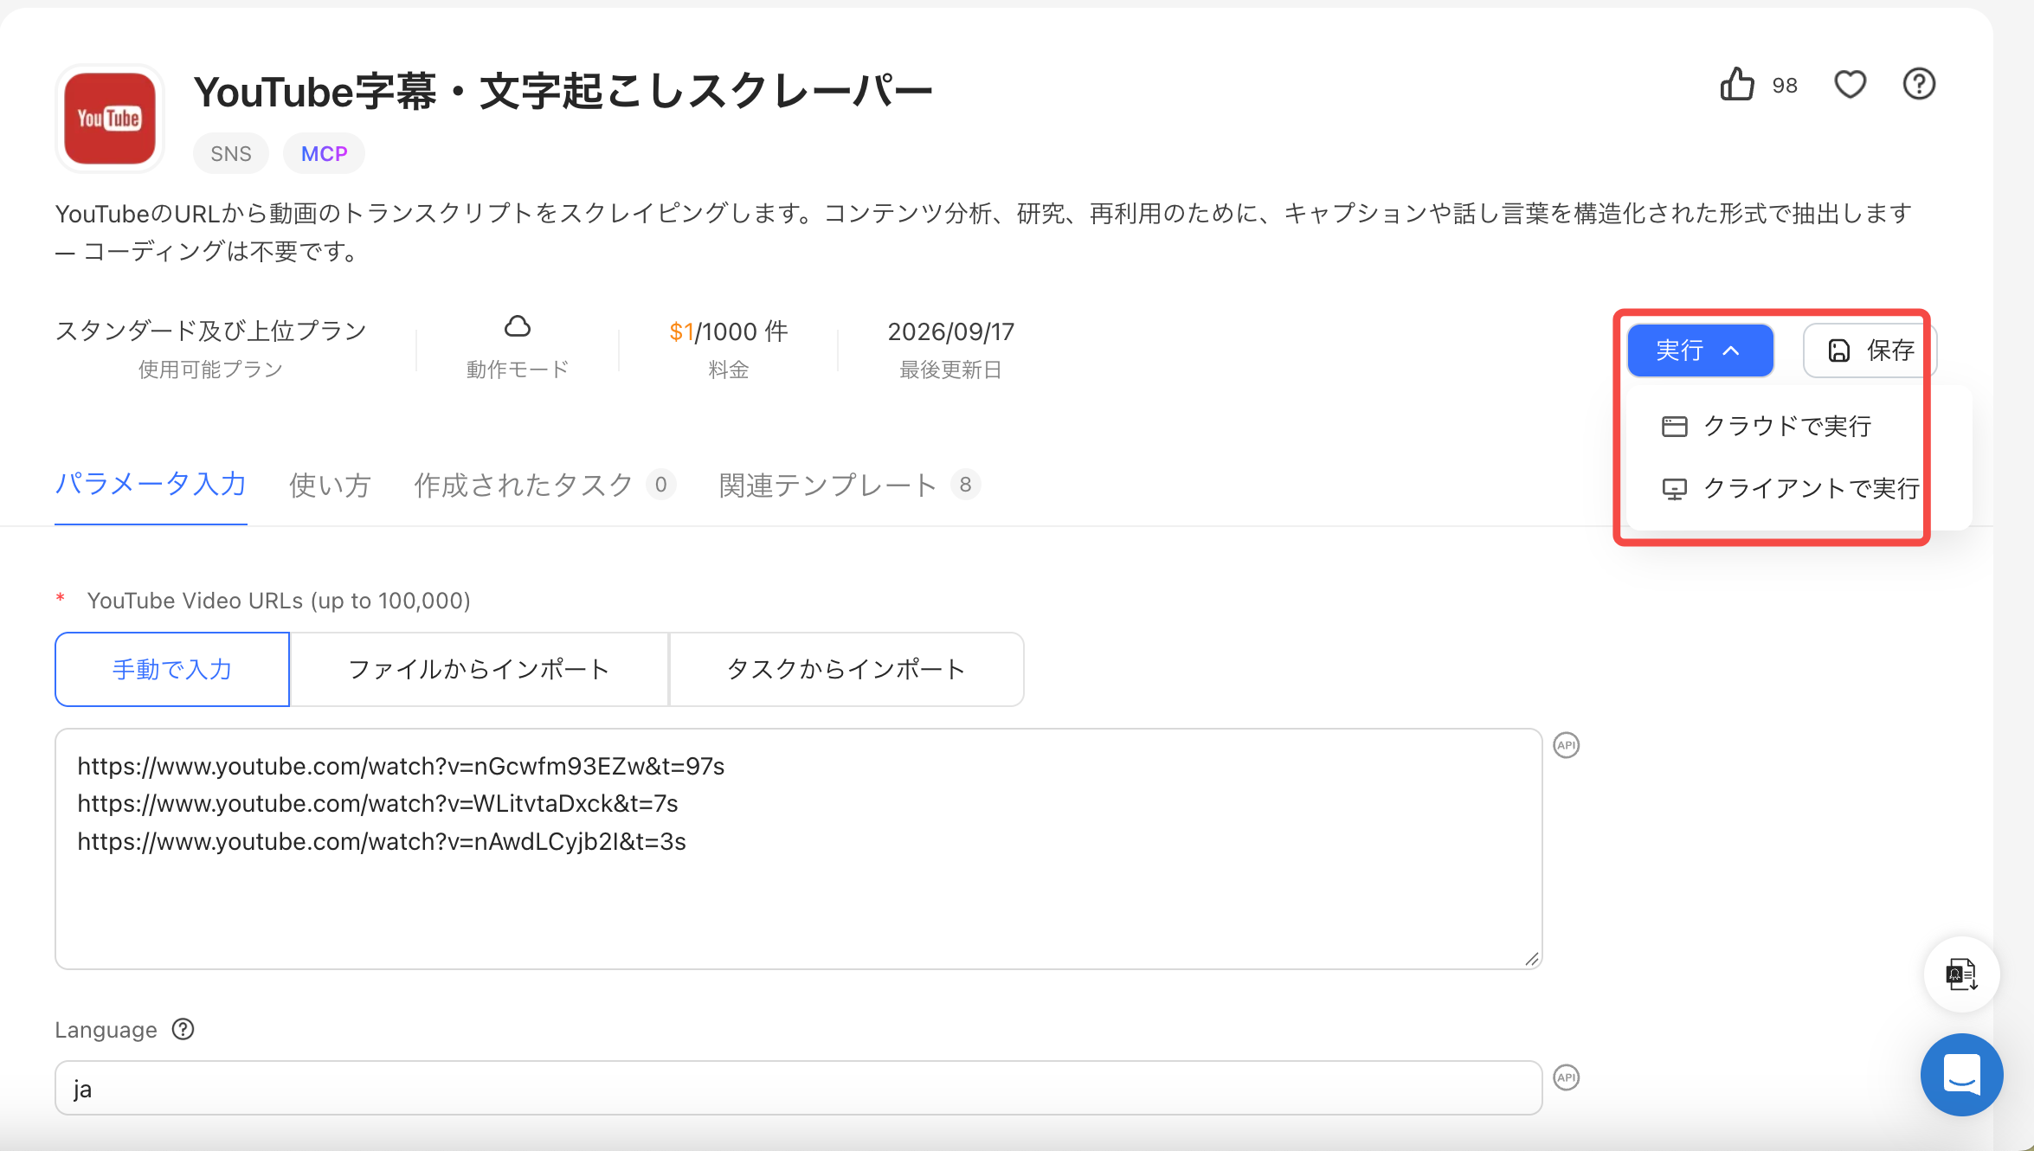Click the 2026/09/17 last updated date
Image resolution: width=2034 pixels, height=1151 pixels.
(x=950, y=331)
